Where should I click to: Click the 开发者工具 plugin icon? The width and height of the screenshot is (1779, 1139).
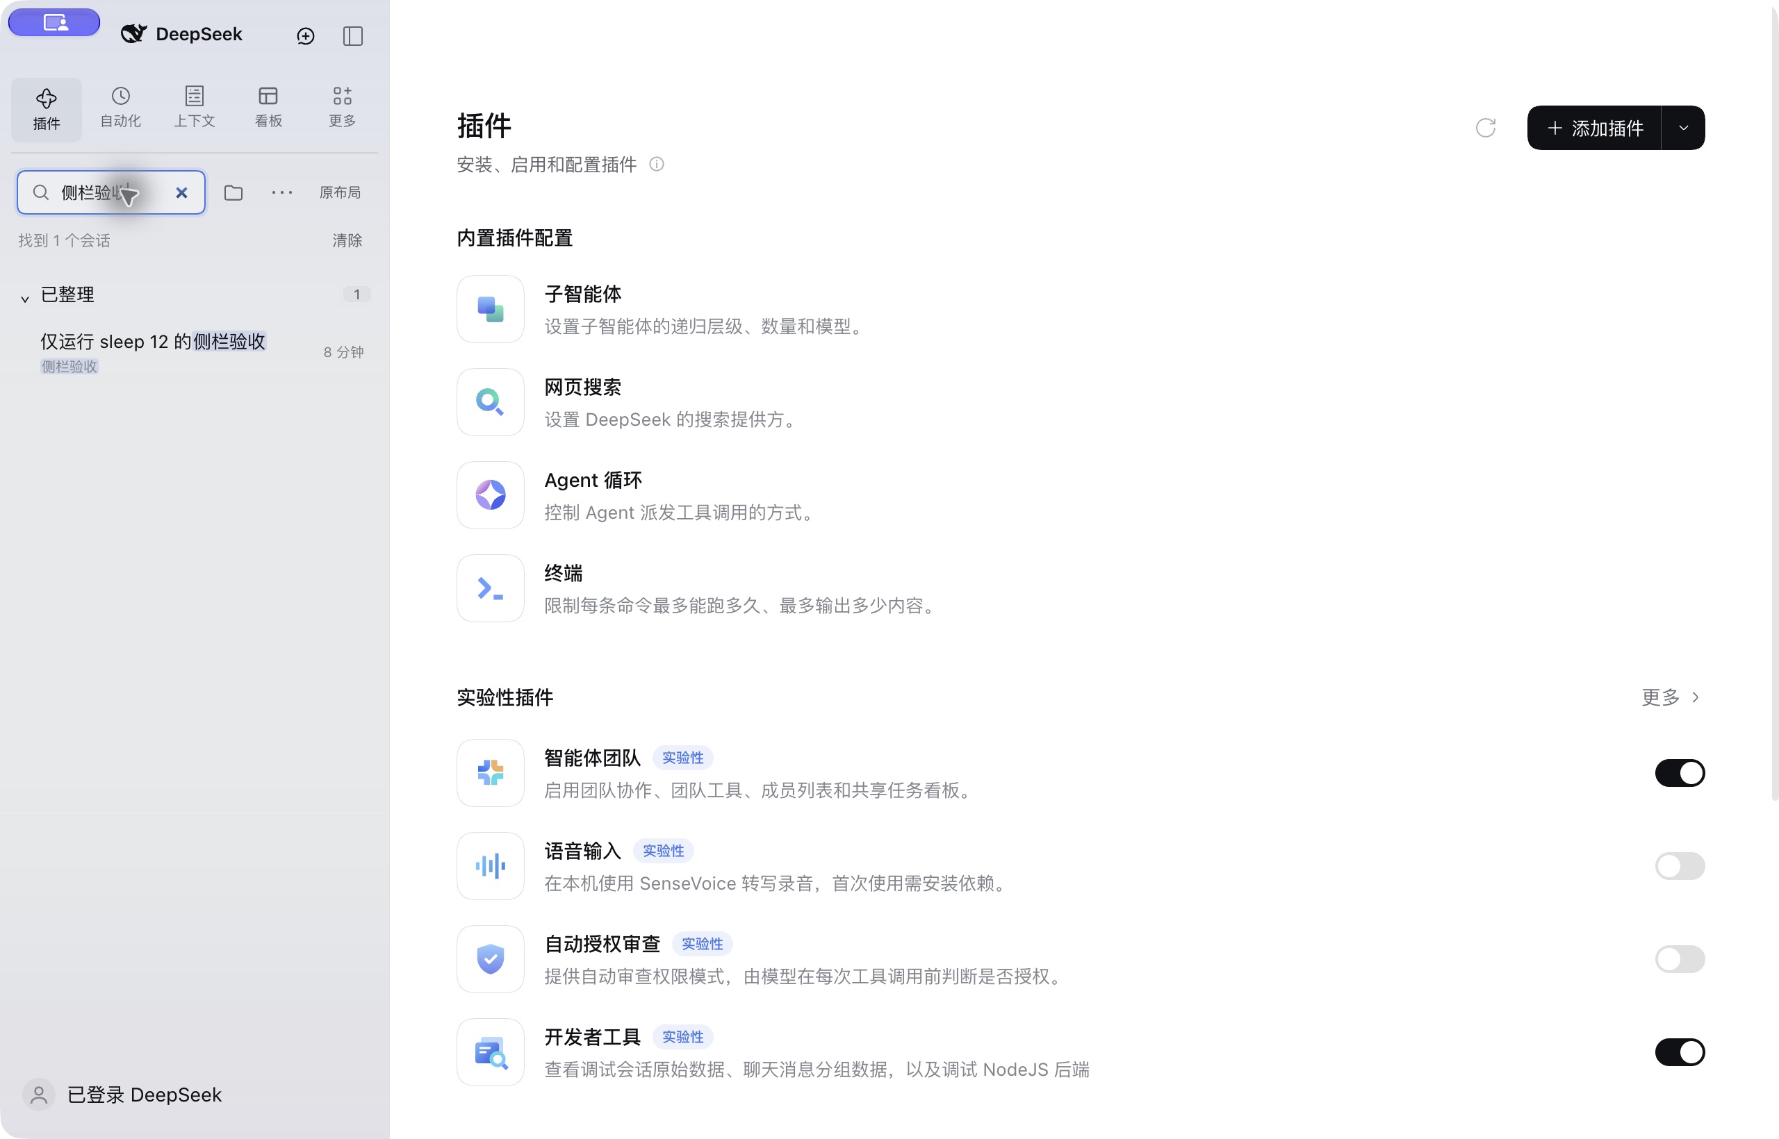point(491,1052)
